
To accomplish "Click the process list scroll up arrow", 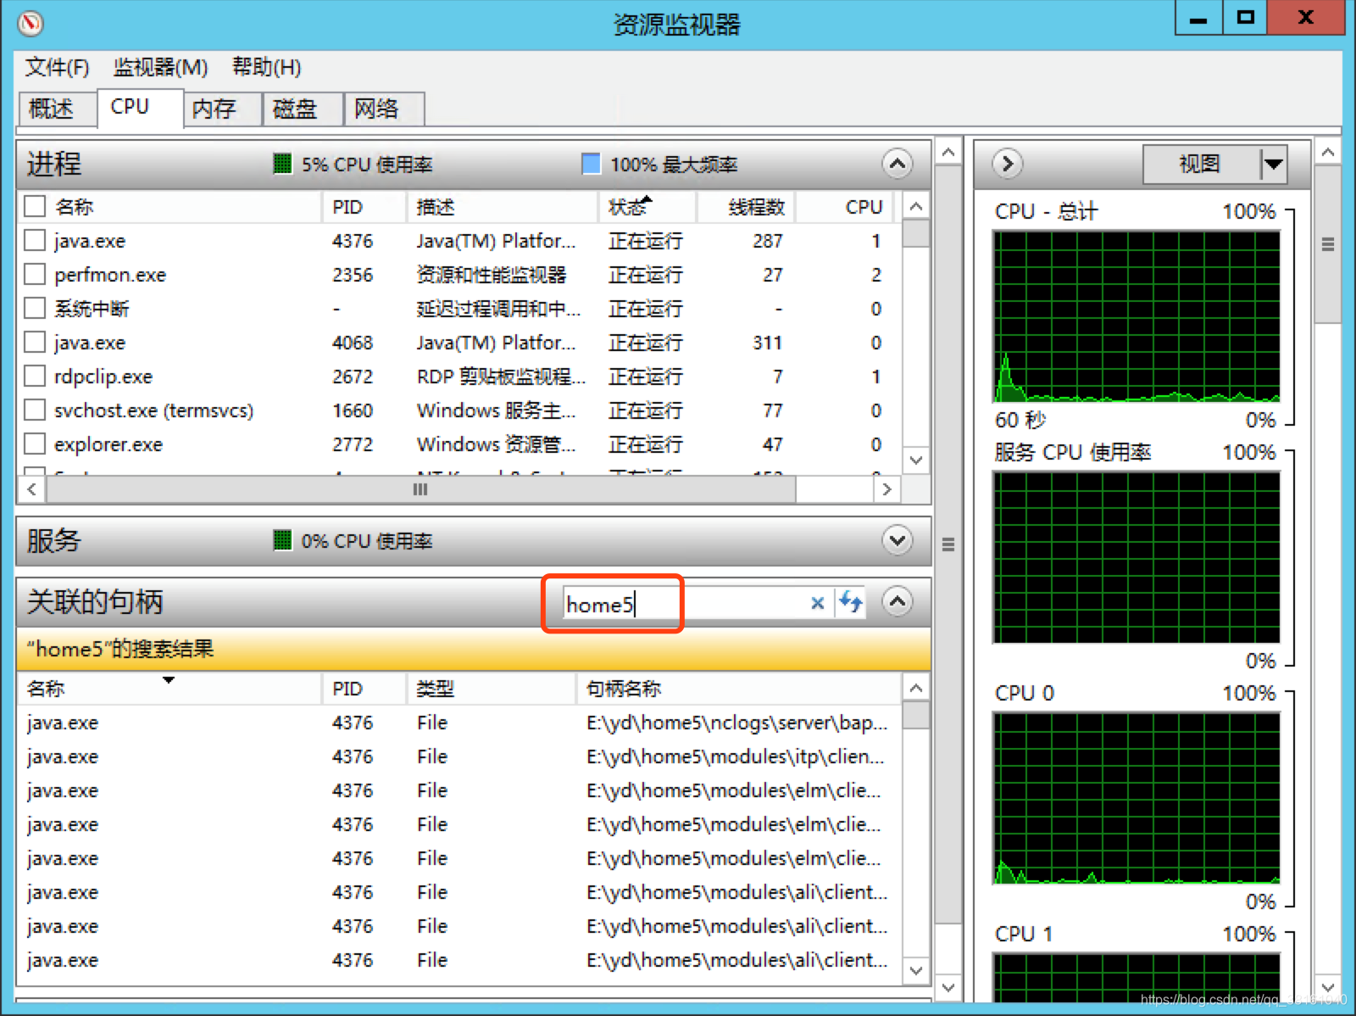I will point(915,206).
